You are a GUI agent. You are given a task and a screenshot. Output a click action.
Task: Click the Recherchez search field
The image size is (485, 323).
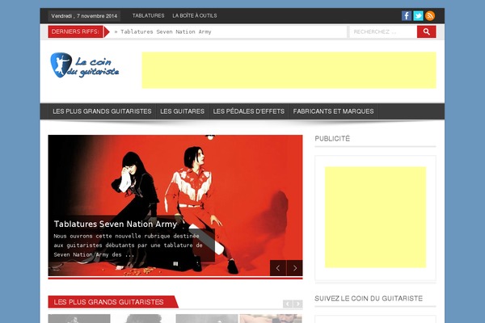[x=383, y=31]
